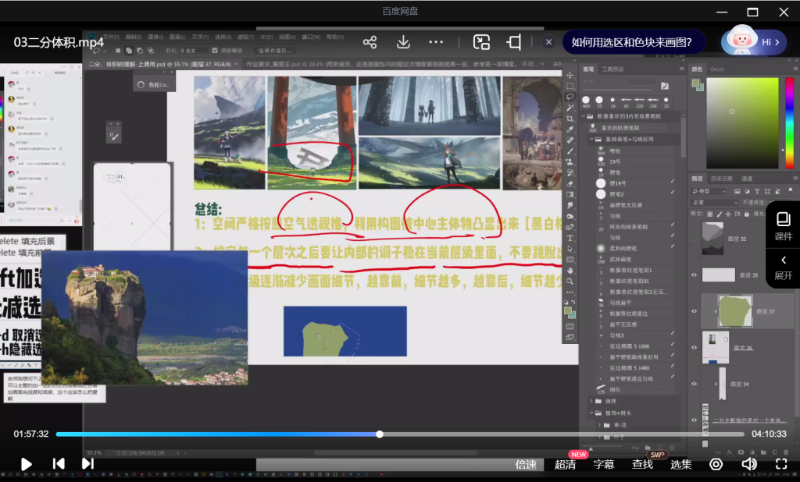
Task: Skip to the next video
Action: 87,464
